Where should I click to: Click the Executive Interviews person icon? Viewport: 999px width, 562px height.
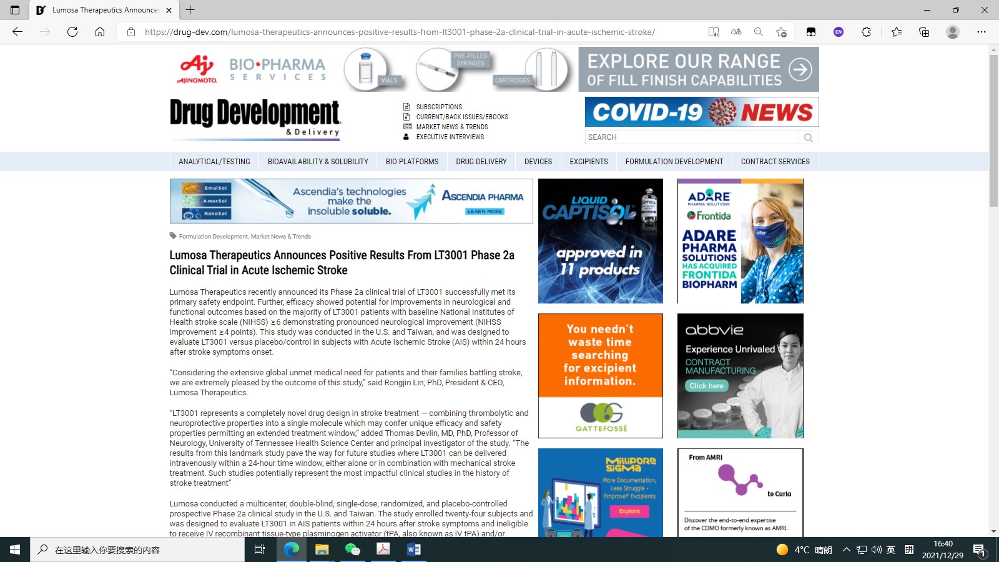tap(406, 137)
